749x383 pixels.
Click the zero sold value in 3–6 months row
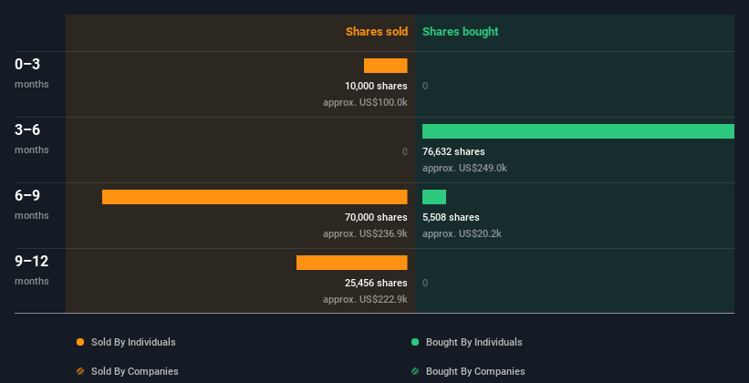click(x=404, y=151)
